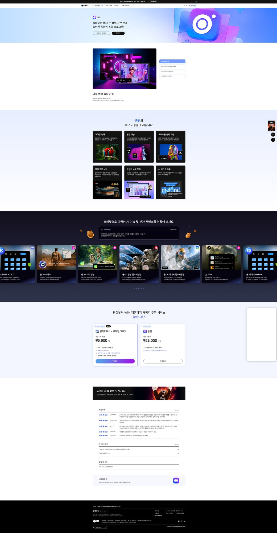Click the gom logo in footer
The image size is (277, 533).
96,521
